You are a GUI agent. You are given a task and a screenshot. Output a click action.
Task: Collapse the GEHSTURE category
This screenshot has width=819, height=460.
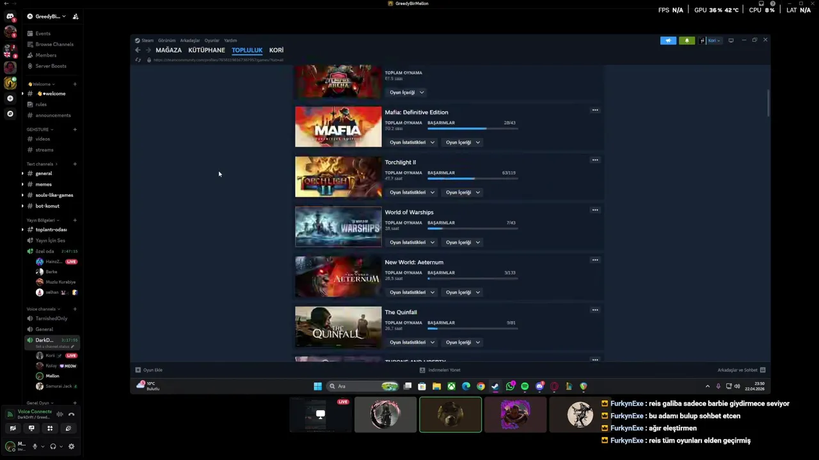click(40, 130)
